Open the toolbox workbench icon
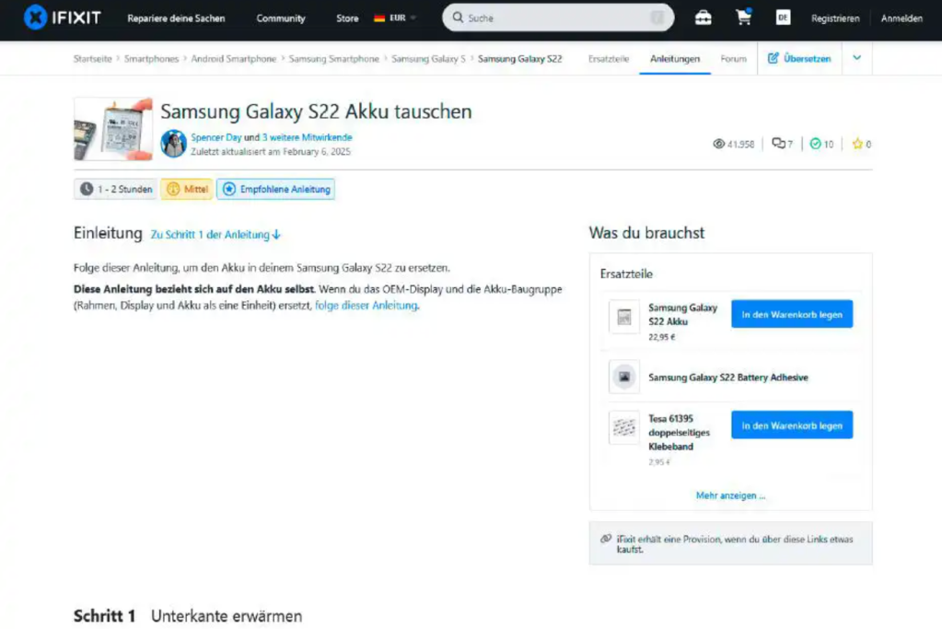This screenshot has height=629, width=942. [703, 17]
